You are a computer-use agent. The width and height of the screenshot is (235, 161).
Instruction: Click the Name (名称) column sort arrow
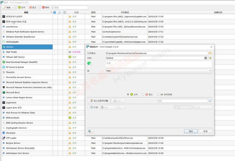51,12
